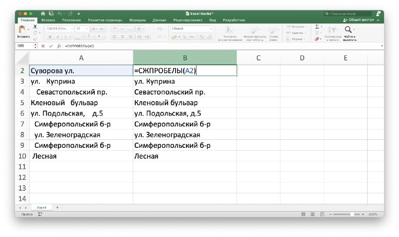Expand the Вставить cells dropdown

click(297, 27)
